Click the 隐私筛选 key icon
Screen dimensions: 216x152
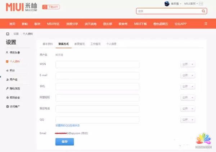7,88
